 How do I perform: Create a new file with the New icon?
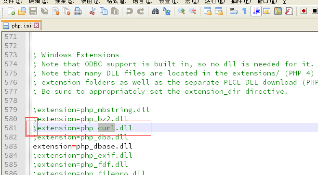[11, 11]
